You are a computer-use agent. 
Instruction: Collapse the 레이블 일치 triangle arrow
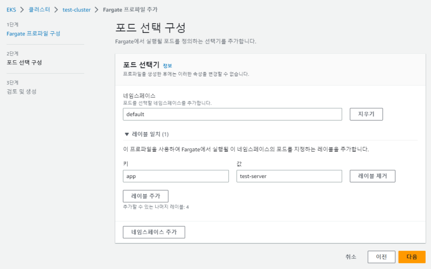click(x=127, y=134)
